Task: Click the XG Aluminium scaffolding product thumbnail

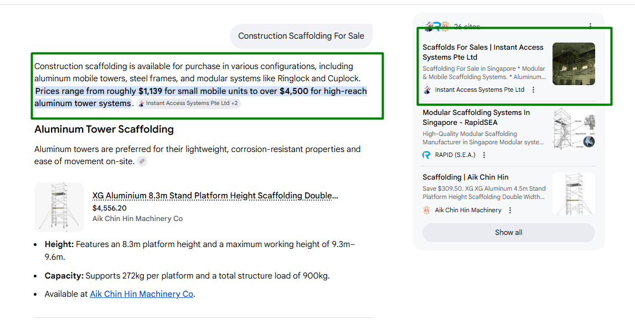Action: coord(59,207)
